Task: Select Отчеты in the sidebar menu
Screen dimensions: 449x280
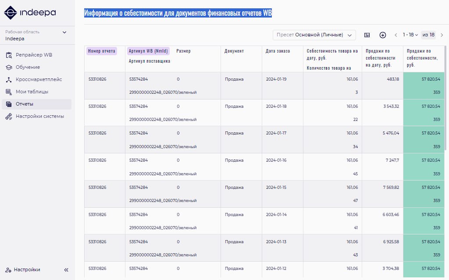Action: click(x=25, y=104)
